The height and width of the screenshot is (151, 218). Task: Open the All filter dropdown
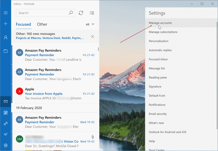(90, 25)
